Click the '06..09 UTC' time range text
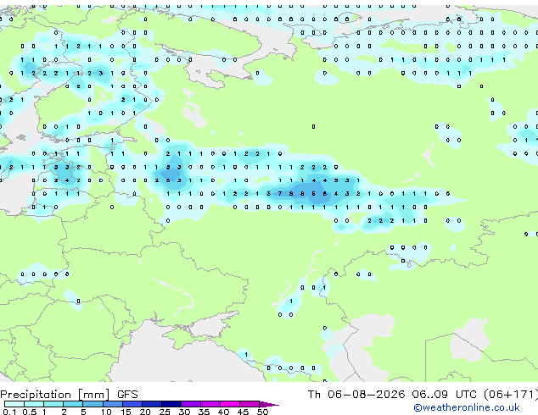 (x=444, y=395)
